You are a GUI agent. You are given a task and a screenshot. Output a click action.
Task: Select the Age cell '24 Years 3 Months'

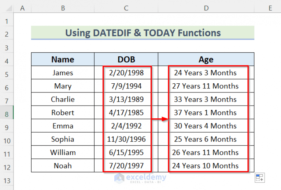coord(206,73)
